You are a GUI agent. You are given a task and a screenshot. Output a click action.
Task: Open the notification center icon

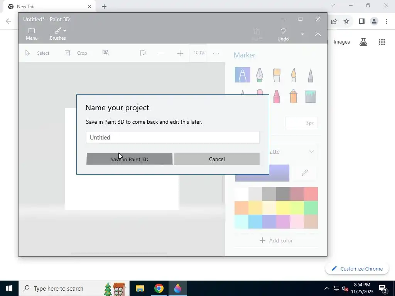(383, 288)
